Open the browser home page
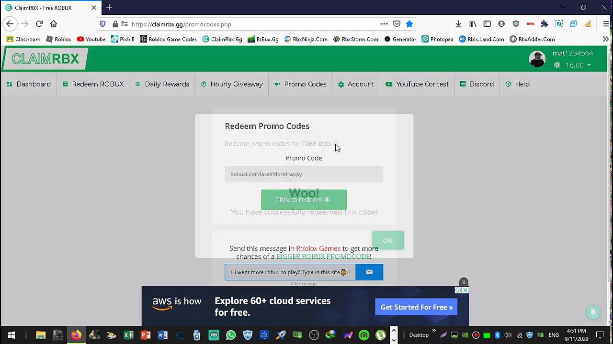Image resolution: width=613 pixels, height=344 pixels. tap(54, 24)
